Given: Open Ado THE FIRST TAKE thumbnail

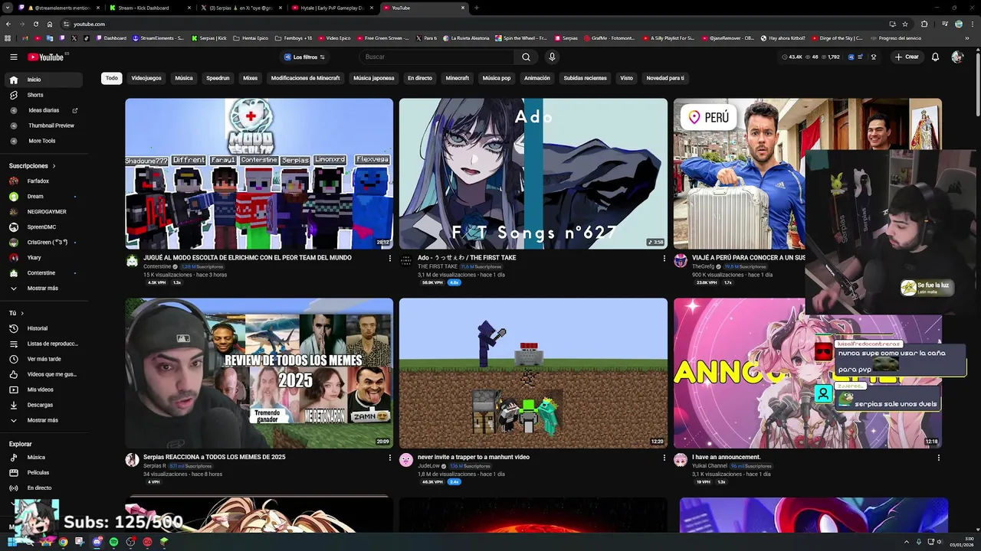Looking at the screenshot, I should (533, 174).
